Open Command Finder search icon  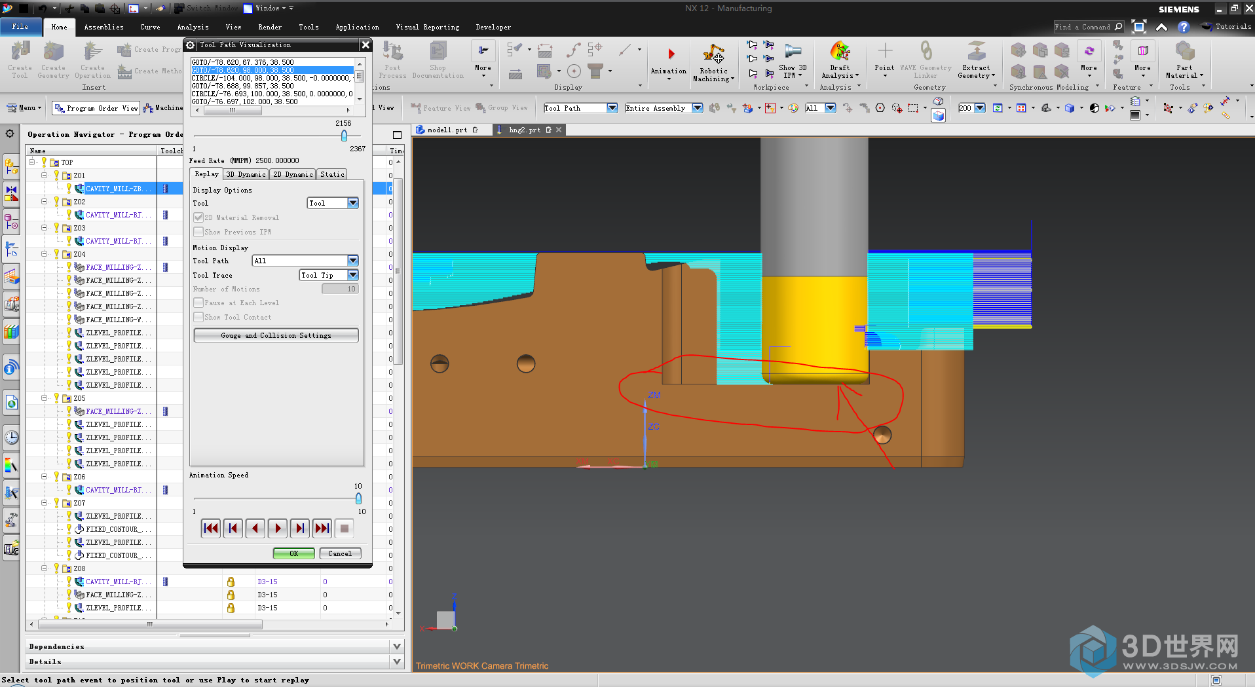coord(1118,27)
